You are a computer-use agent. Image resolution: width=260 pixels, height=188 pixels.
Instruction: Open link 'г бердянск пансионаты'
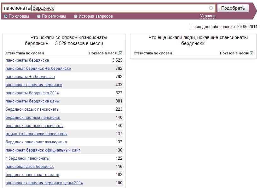[x=27, y=158]
